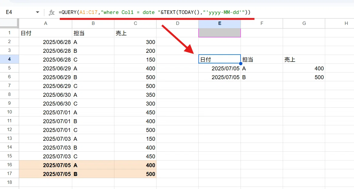Click the gray shaded cell E1
354x189 pixels.
(220, 33)
